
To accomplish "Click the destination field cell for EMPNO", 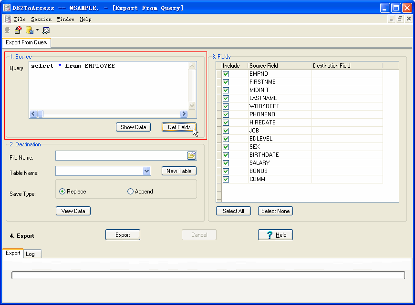I will pyautogui.click(x=347, y=74).
